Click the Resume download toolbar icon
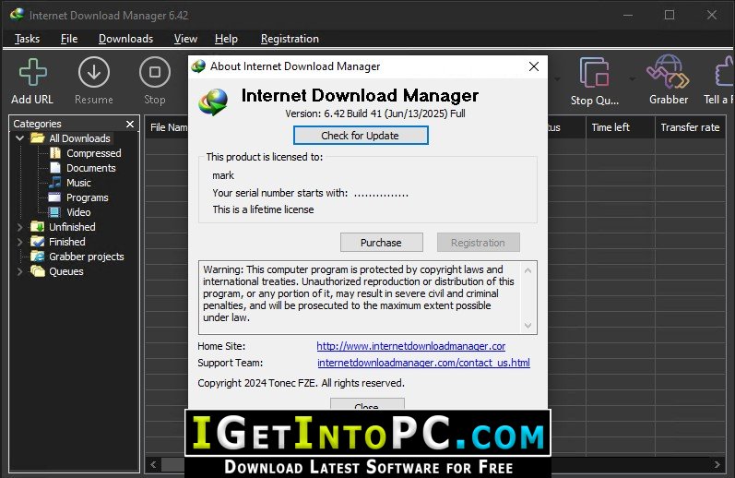Image resolution: width=735 pixels, height=478 pixels. click(94, 72)
